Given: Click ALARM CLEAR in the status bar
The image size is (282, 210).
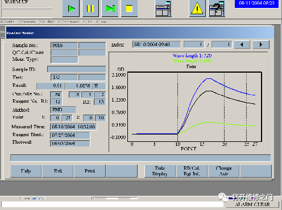Looking at the screenshot, I should [252, 205].
